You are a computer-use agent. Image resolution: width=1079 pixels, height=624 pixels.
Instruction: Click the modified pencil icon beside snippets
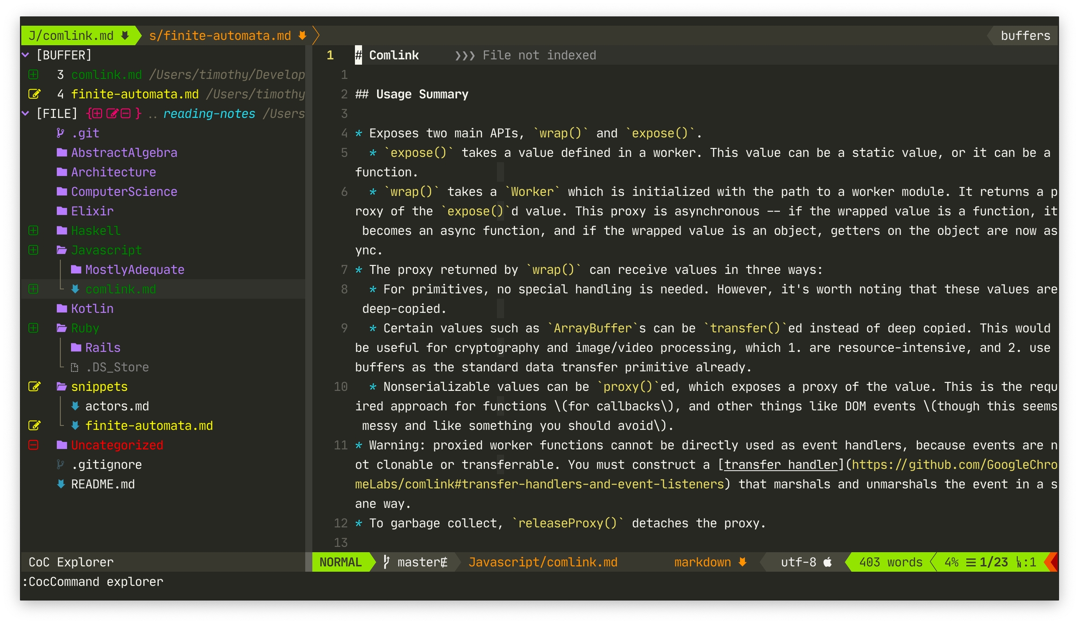tap(34, 387)
